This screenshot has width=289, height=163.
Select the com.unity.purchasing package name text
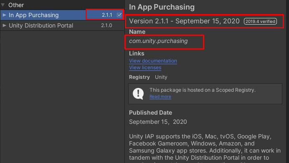pos(158,41)
